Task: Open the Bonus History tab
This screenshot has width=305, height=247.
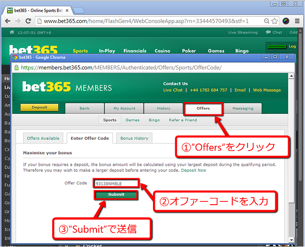Action: 134,138
